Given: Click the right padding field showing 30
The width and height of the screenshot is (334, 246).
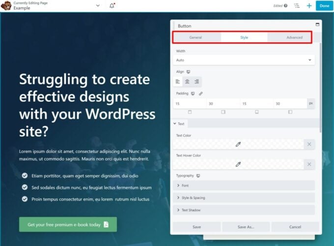Looking at the screenshot, I should (223, 104).
